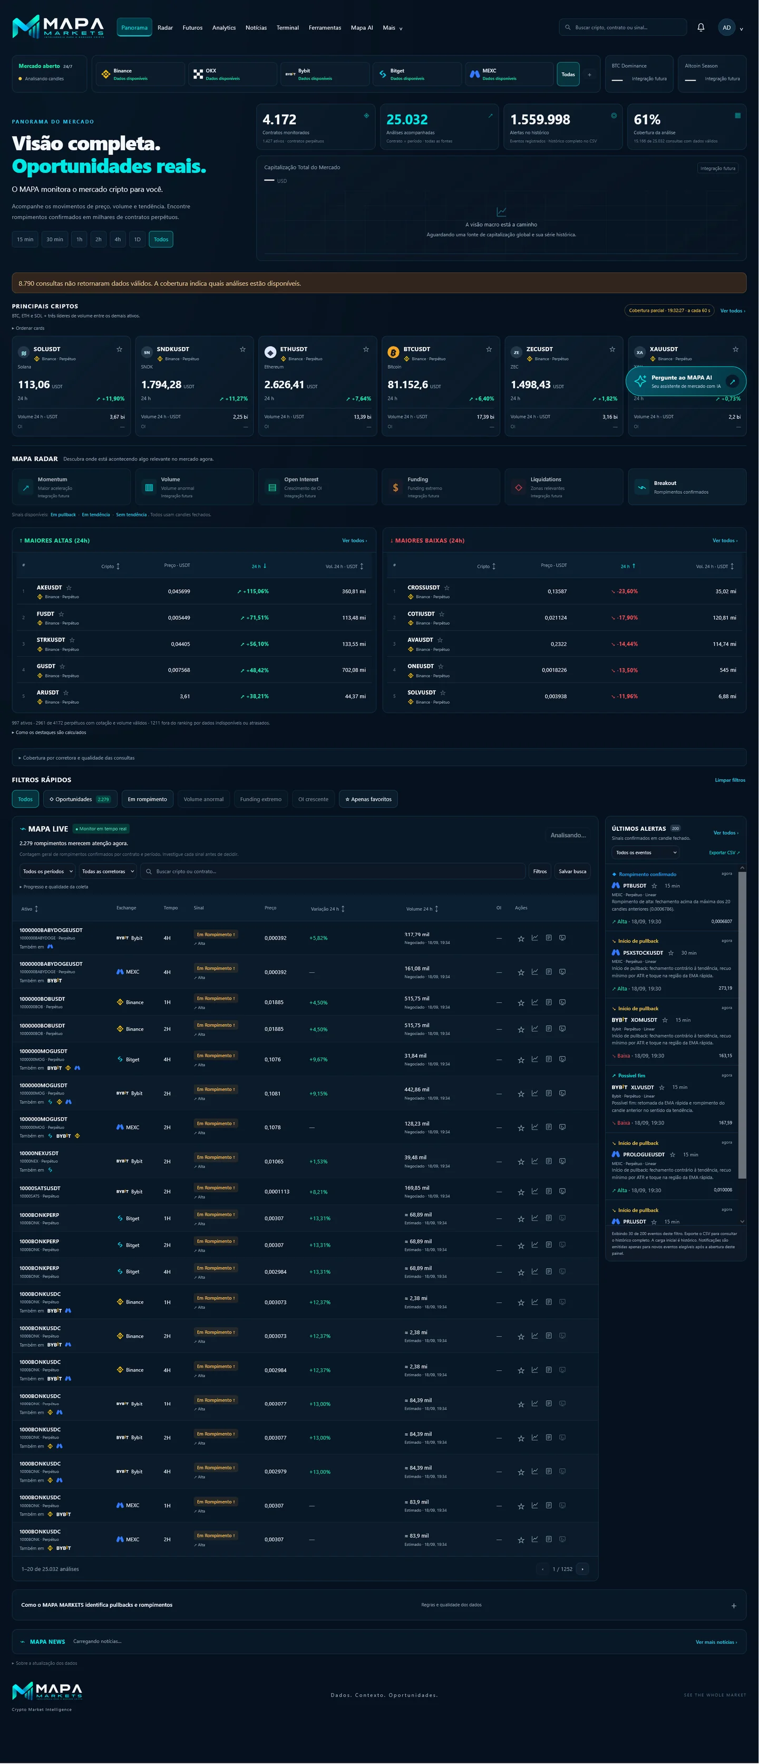The image size is (759, 1764).
Task: Favorite CROSSUSDT in Maiores Baixas
Action: [x=447, y=588]
